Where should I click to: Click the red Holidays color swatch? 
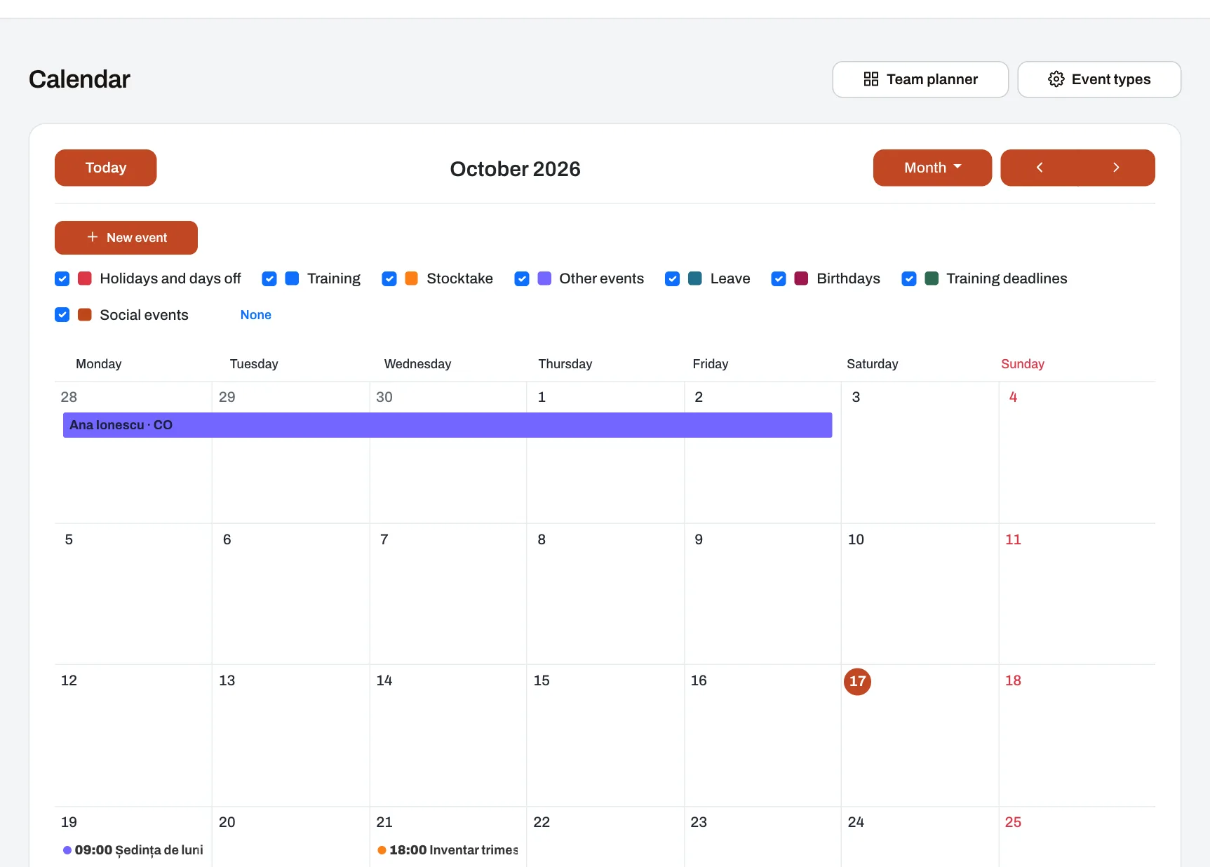click(x=85, y=278)
